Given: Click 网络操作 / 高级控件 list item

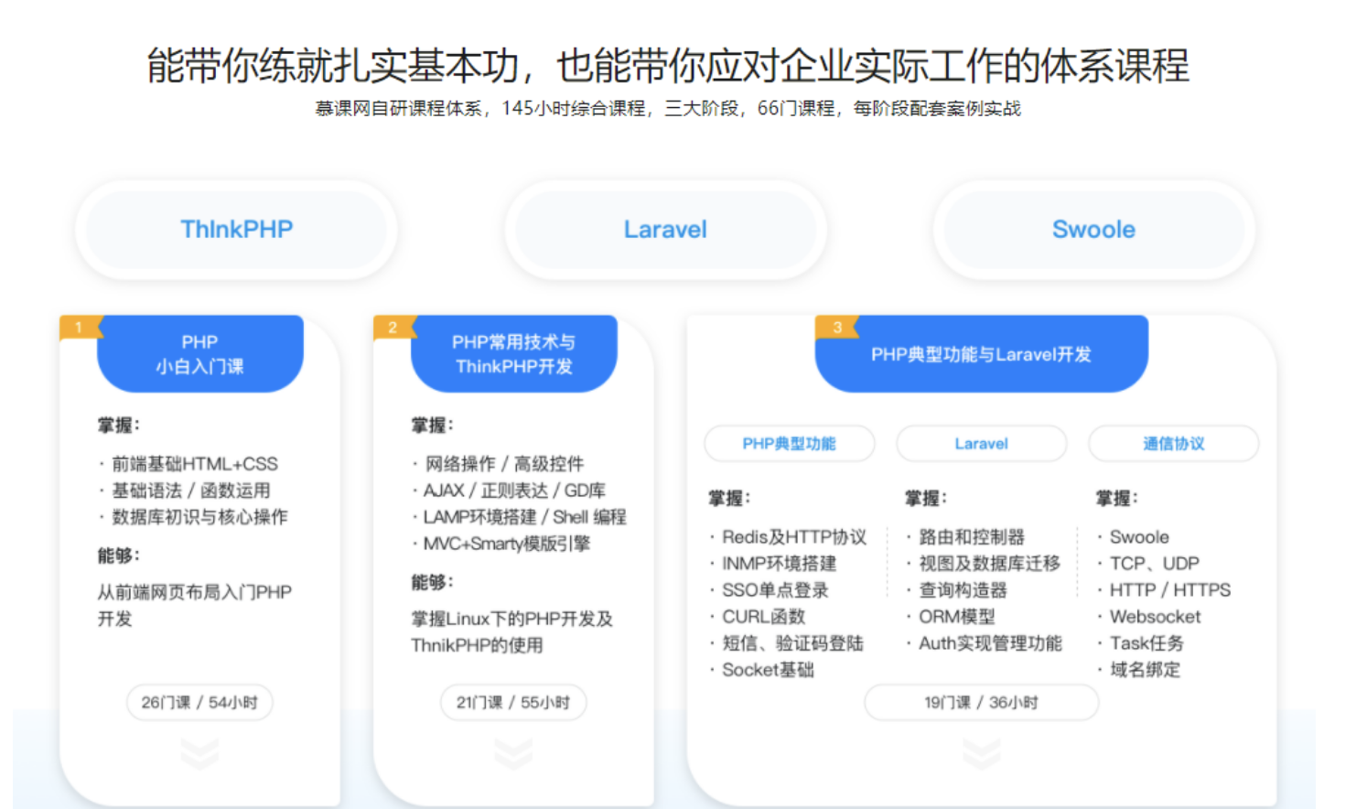Looking at the screenshot, I should click(504, 464).
